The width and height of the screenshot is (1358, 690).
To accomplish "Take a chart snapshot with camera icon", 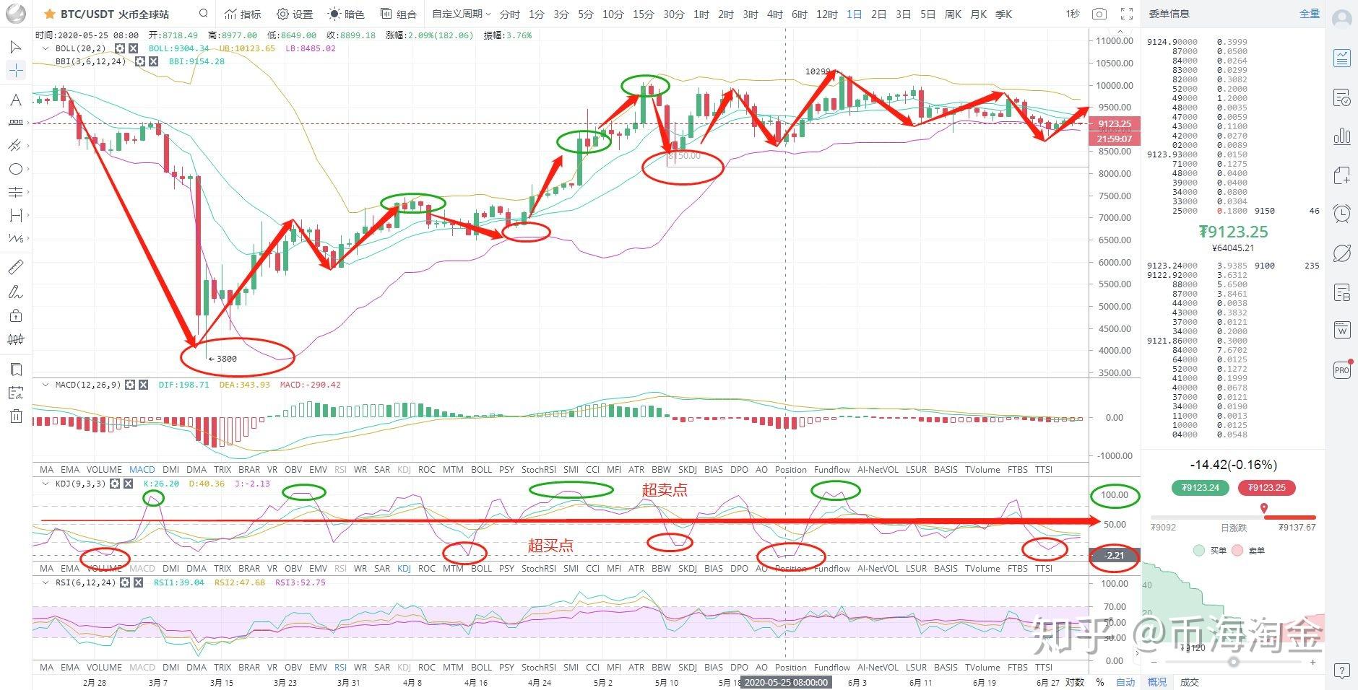I will pyautogui.click(x=1099, y=14).
